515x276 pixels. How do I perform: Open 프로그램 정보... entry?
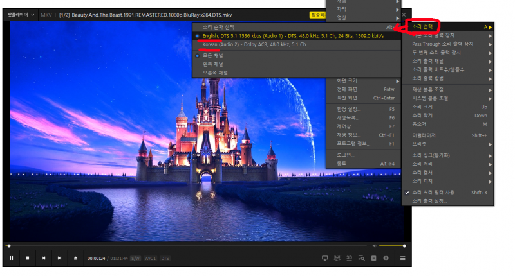[363, 143]
